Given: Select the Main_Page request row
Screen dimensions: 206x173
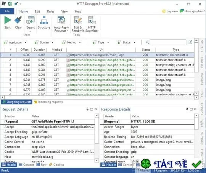Looking at the screenshot, I should coord(97,55).
